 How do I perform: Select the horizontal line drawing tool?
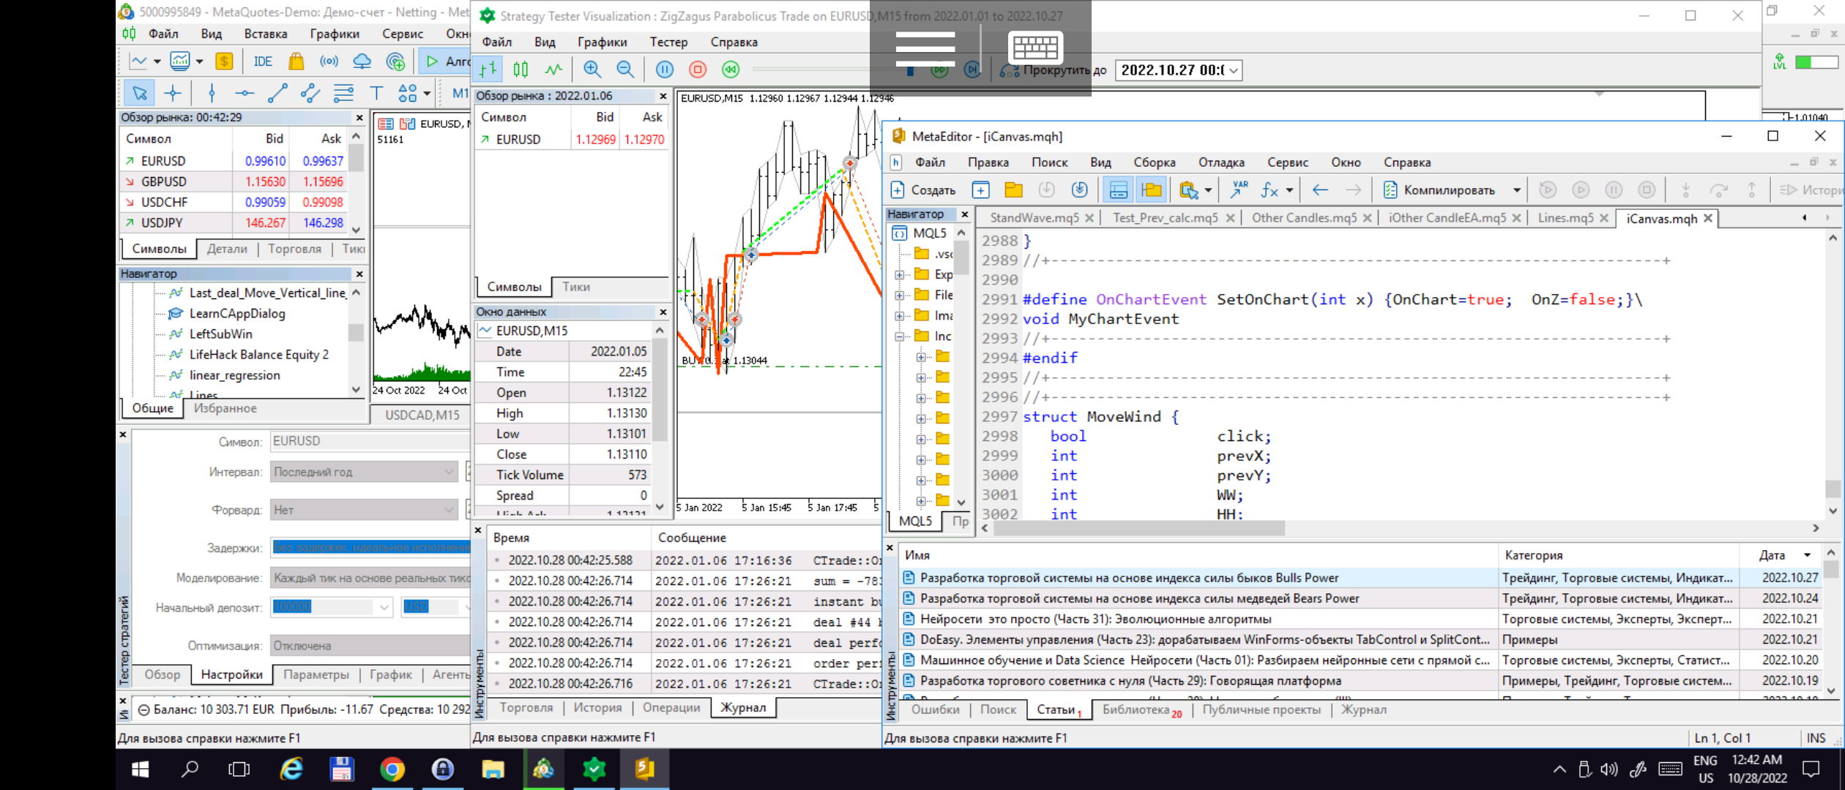click(x=245, y=93)
